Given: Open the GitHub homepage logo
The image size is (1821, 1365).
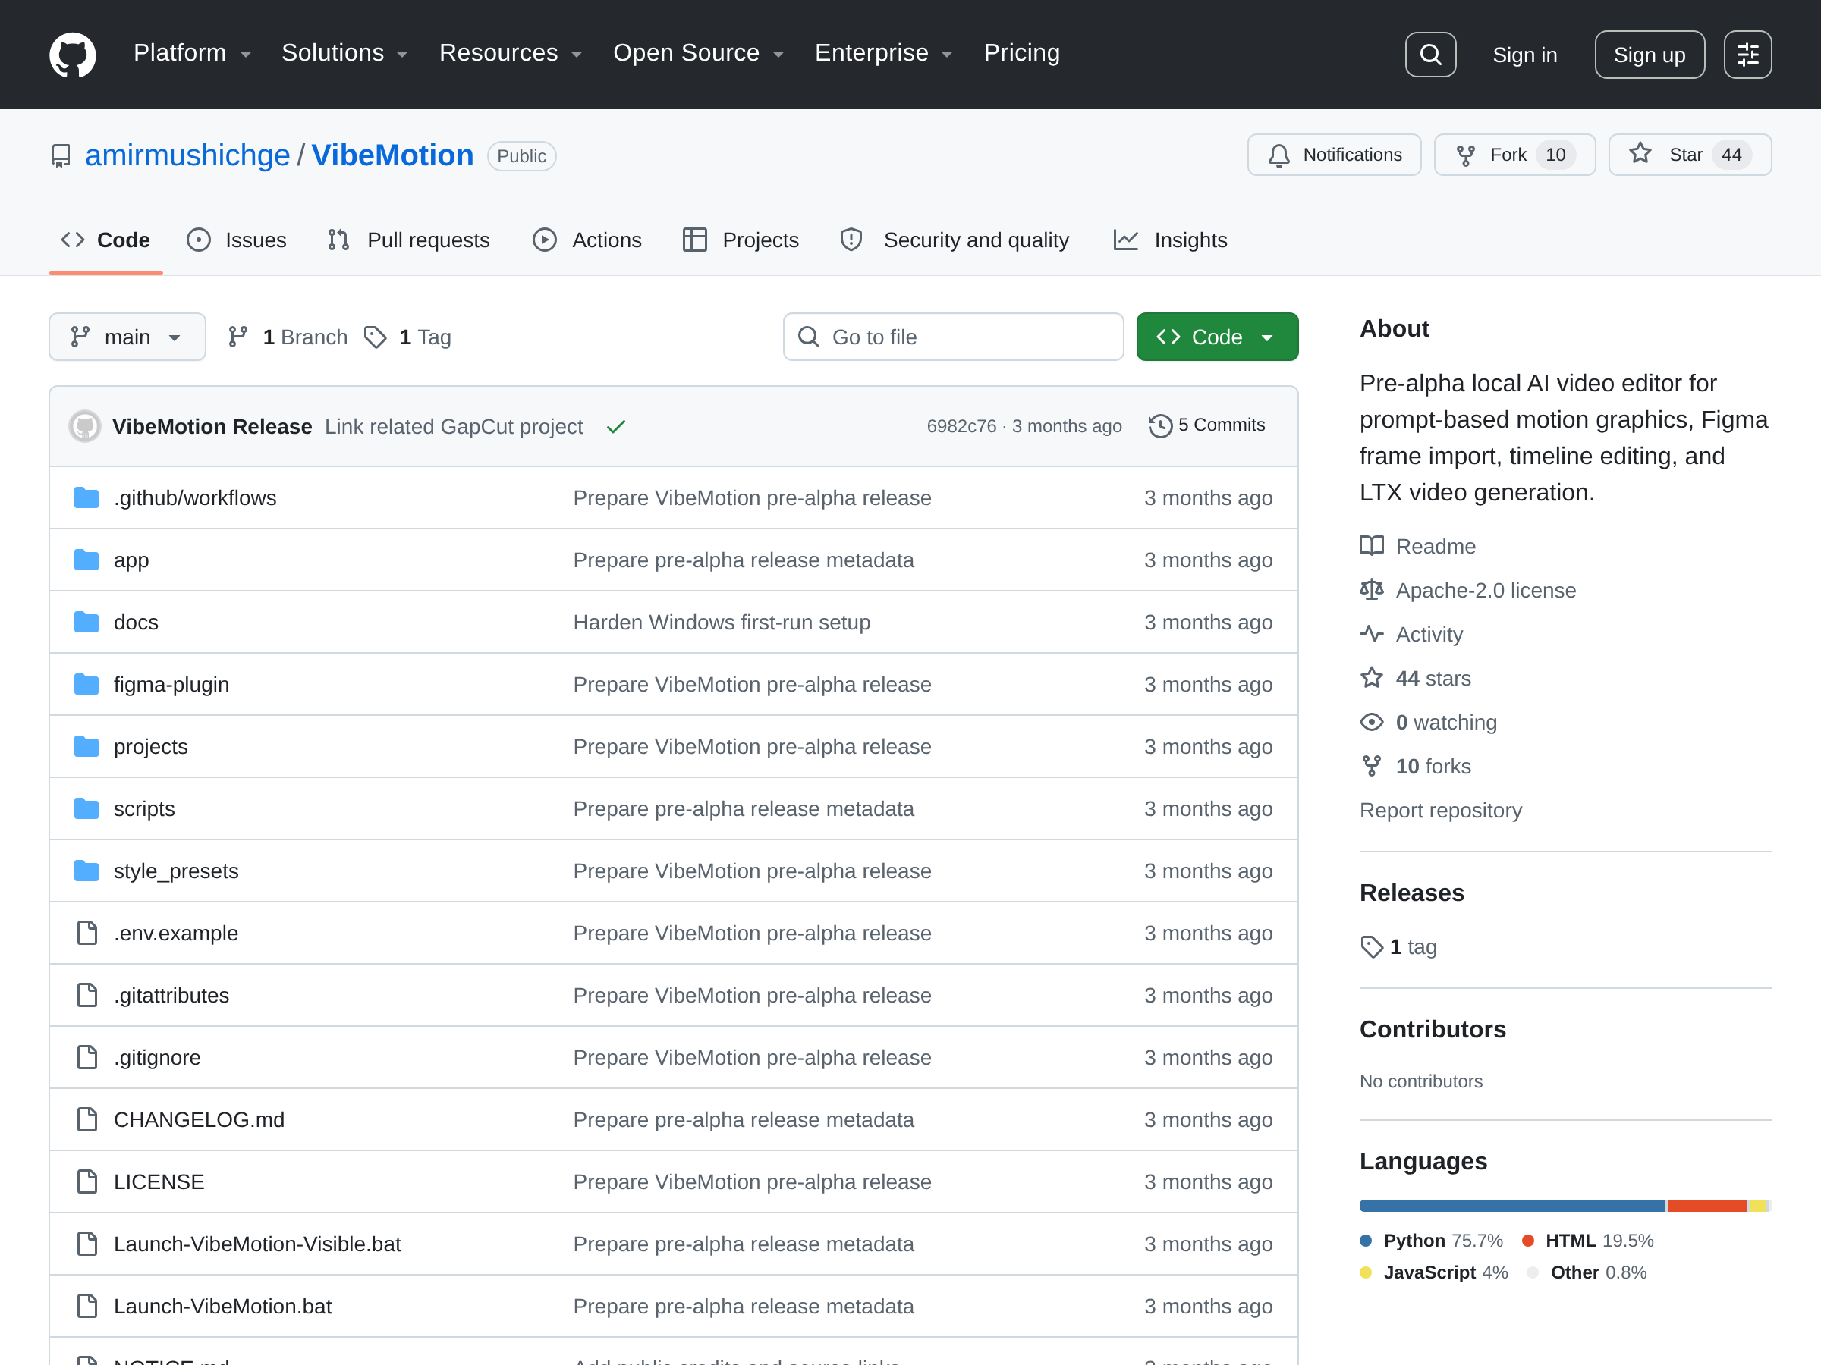Looking at the screenshot, I should coord(72,55).
